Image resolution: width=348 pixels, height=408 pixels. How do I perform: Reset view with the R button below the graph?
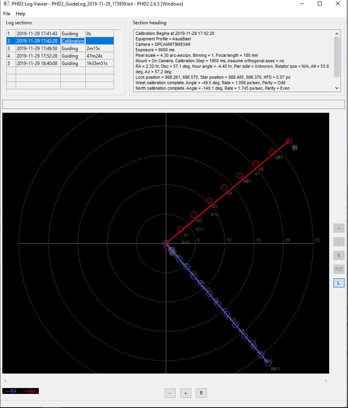pos(201,393)
